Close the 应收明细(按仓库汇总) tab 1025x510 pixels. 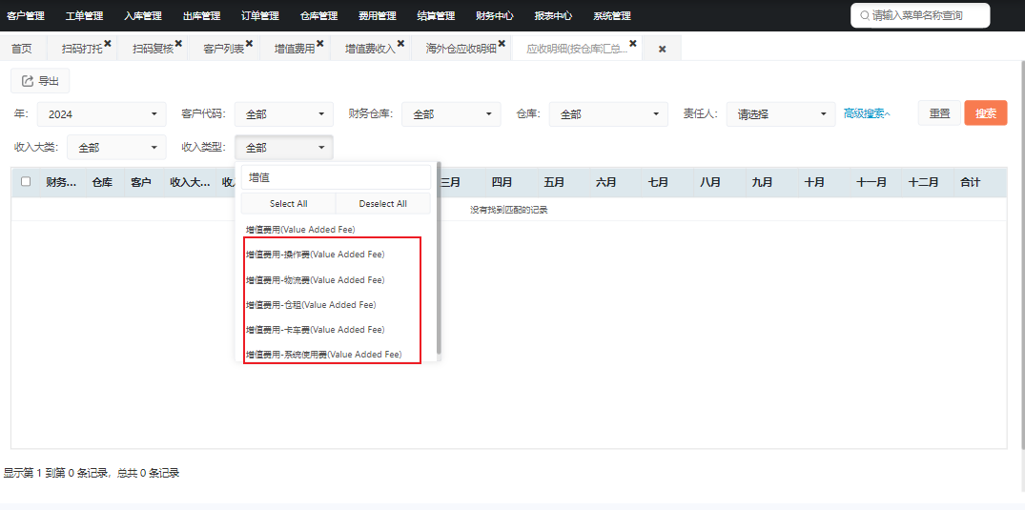click(x=633, y=44)
